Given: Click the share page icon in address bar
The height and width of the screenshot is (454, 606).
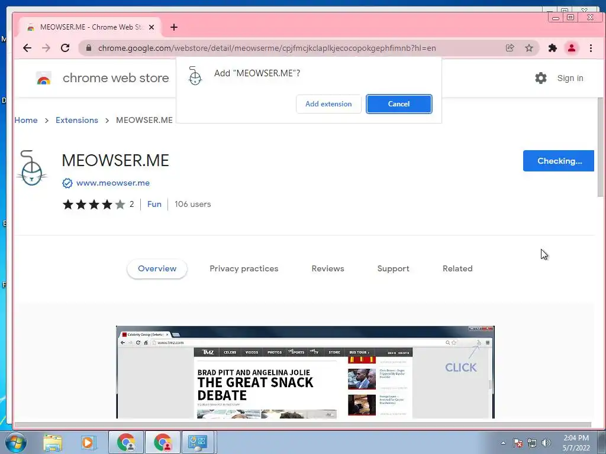Looking at the screenshot, I should click(x=510, y=48).
